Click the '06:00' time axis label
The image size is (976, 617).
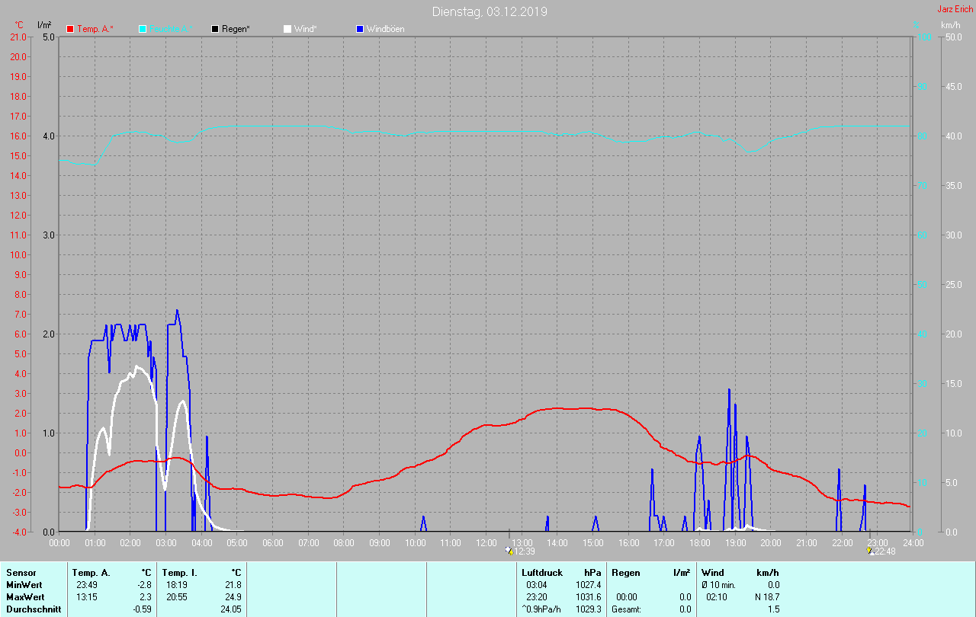point(273,542)
